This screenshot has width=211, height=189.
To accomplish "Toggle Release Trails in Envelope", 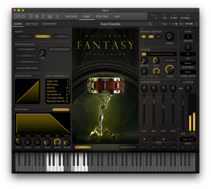I will pyautogui.click(x=61, y=110).
